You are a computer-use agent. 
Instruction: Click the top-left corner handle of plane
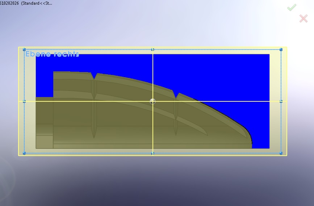pyautogui.click(x=24, y=50)
